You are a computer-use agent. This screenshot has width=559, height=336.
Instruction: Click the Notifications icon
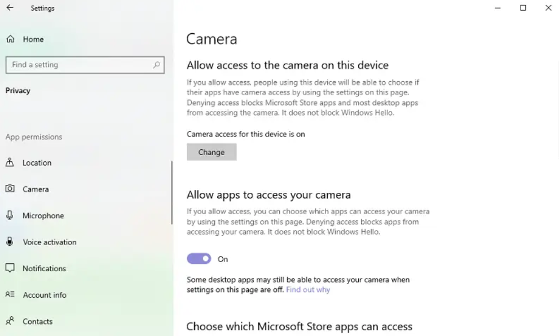coord(10,268)
